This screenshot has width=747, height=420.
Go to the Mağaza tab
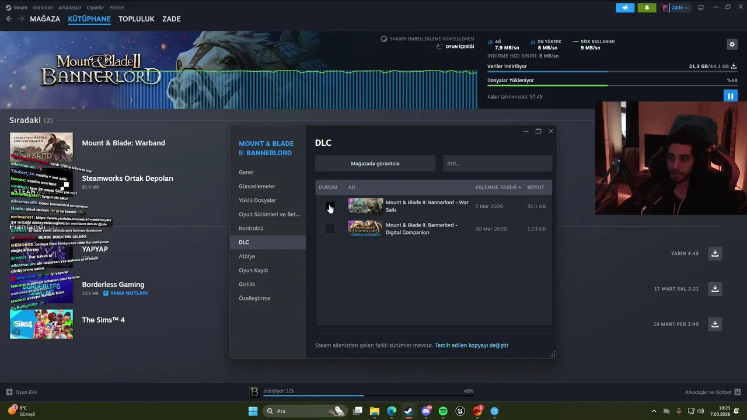pyautogui.click(x=45, y=19)
